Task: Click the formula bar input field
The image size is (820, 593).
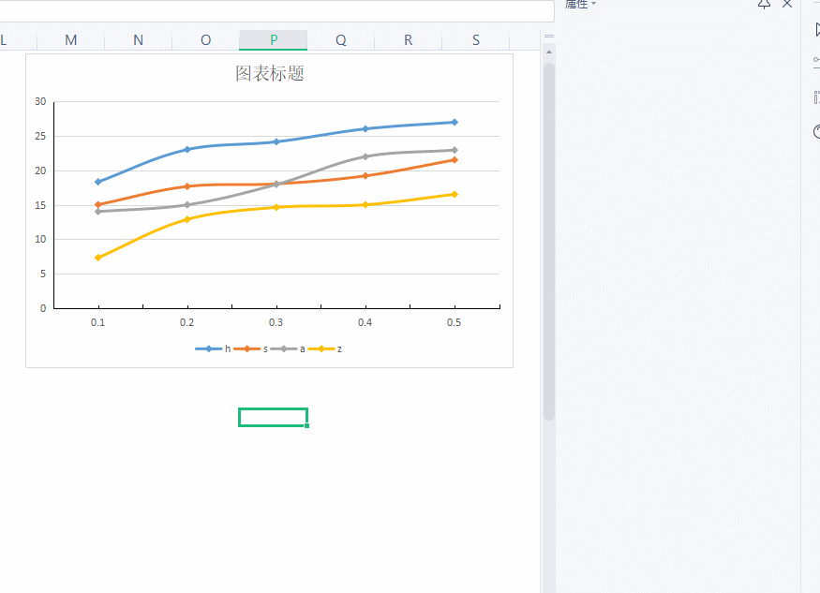Action: click(276, 10)
